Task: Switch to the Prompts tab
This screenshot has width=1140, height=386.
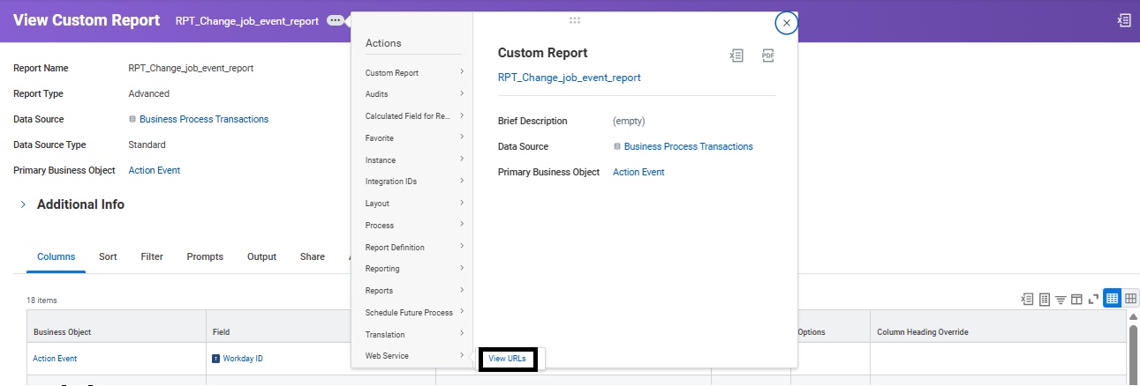Action: 205,256
